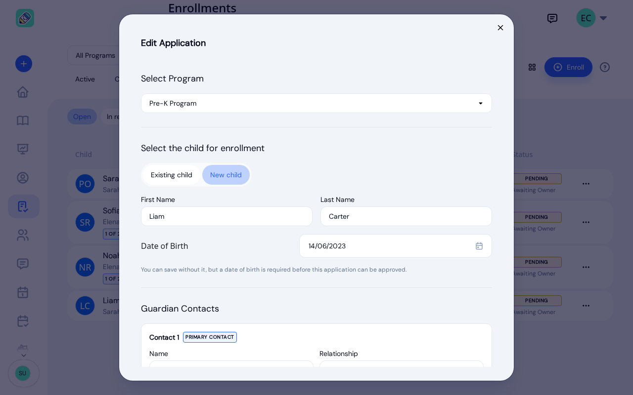Open the EC account menu arrow
This screenshot has height=395, width=633.
603,18
